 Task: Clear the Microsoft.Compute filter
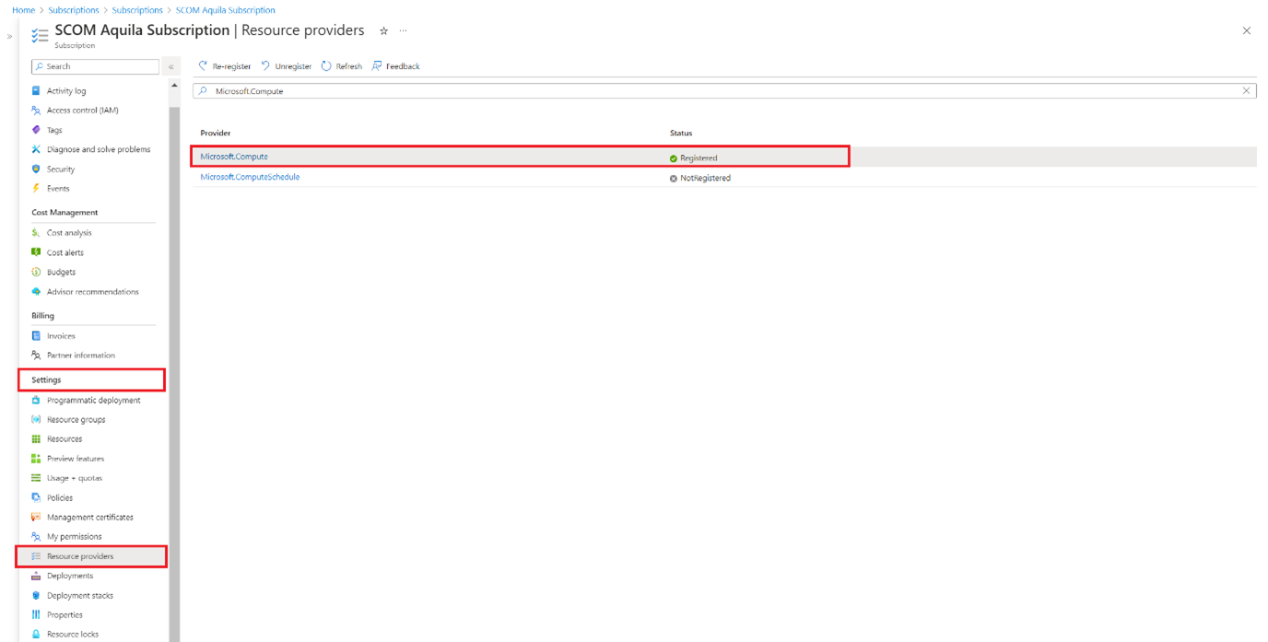(x=1246, y=89)
